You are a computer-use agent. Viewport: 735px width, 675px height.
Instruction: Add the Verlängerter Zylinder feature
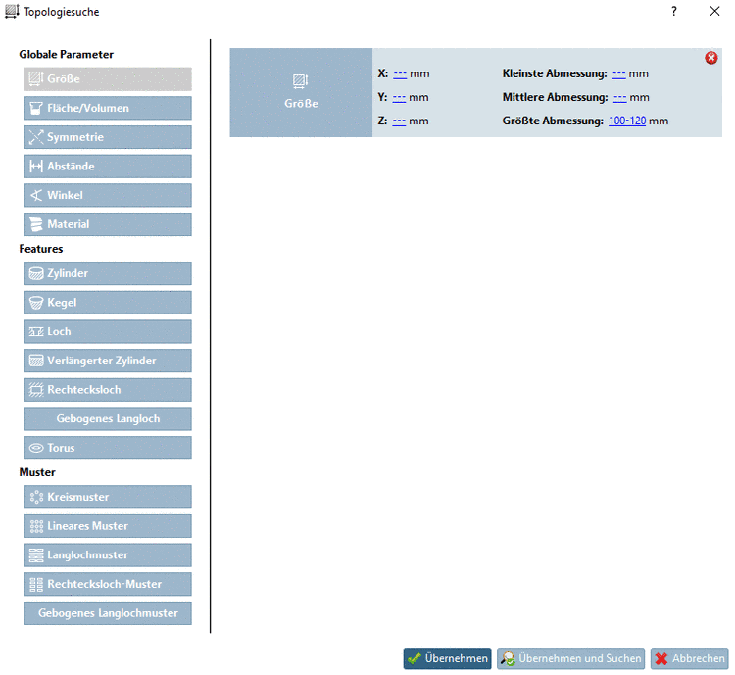click(108, 361)
